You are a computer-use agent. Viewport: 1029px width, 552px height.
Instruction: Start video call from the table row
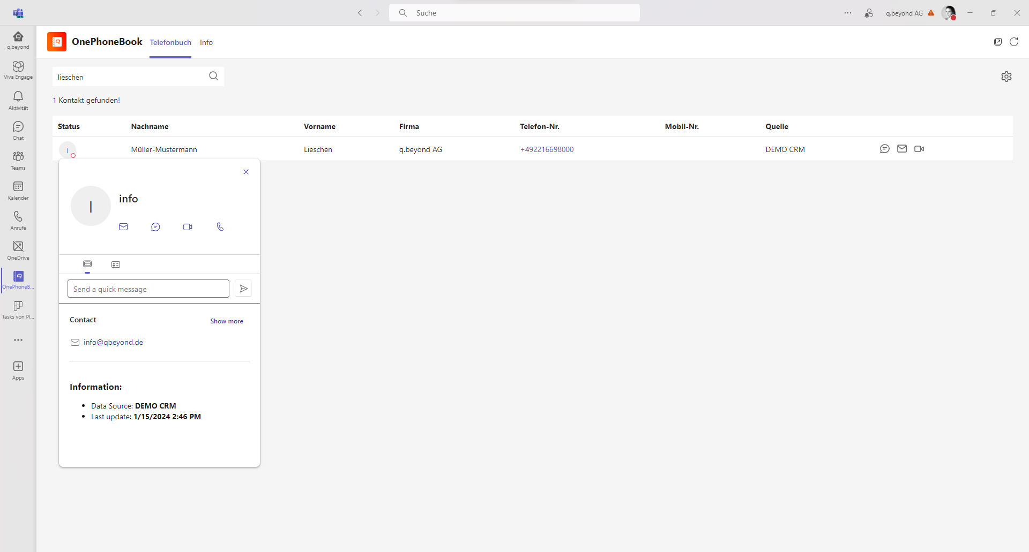[919, 149]
